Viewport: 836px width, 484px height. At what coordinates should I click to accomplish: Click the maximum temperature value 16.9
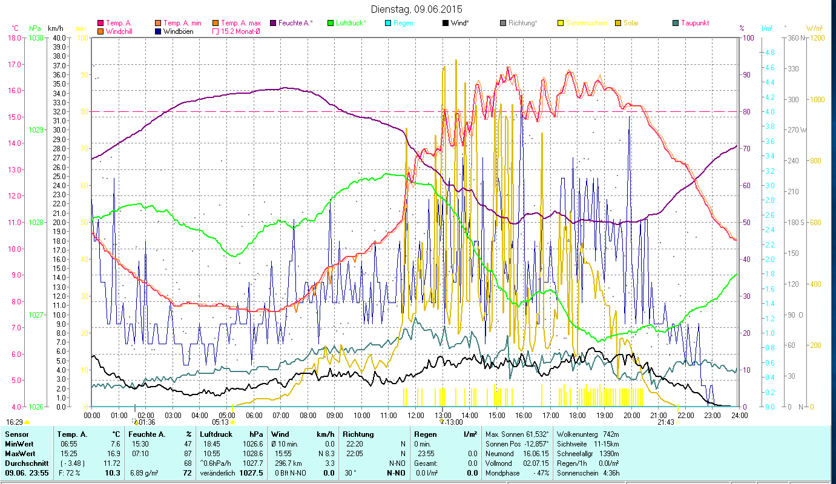click(x=113, y=454)
